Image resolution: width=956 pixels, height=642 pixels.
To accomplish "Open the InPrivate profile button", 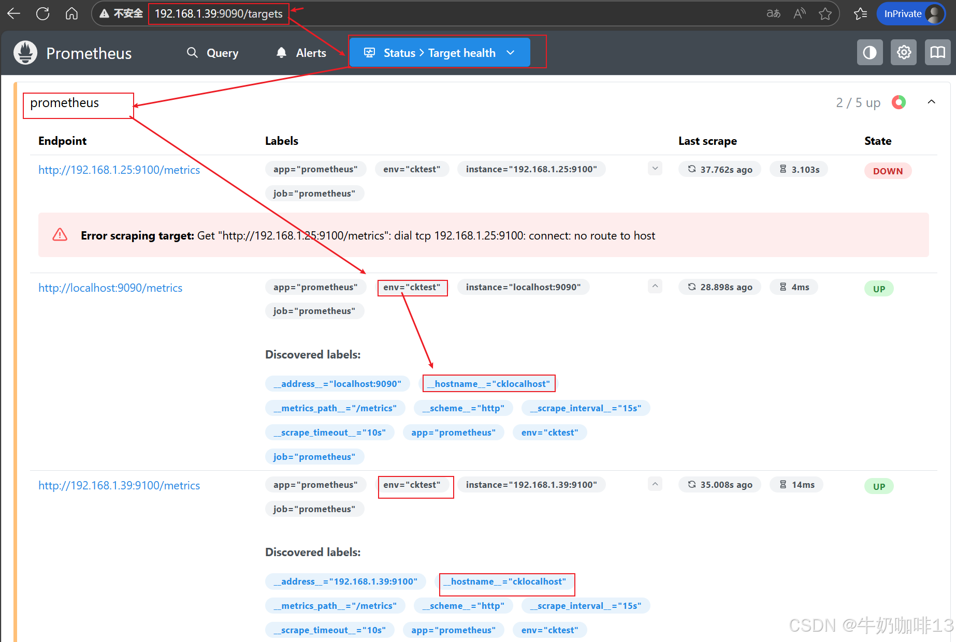I will click(x=911, y=13).
